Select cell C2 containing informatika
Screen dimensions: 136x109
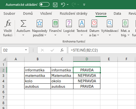62,70
